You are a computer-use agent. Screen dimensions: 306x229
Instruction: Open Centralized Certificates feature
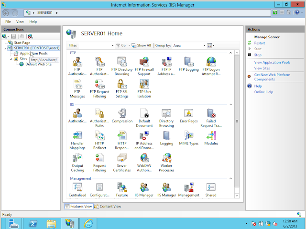[x=77, y=190]
